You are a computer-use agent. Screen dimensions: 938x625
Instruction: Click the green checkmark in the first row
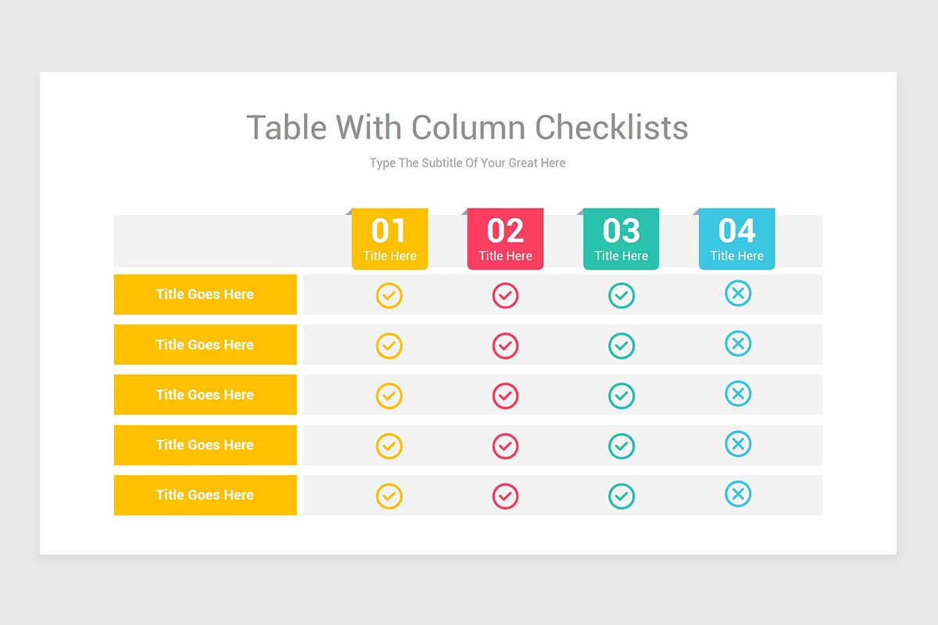click(x=621, y=296)
